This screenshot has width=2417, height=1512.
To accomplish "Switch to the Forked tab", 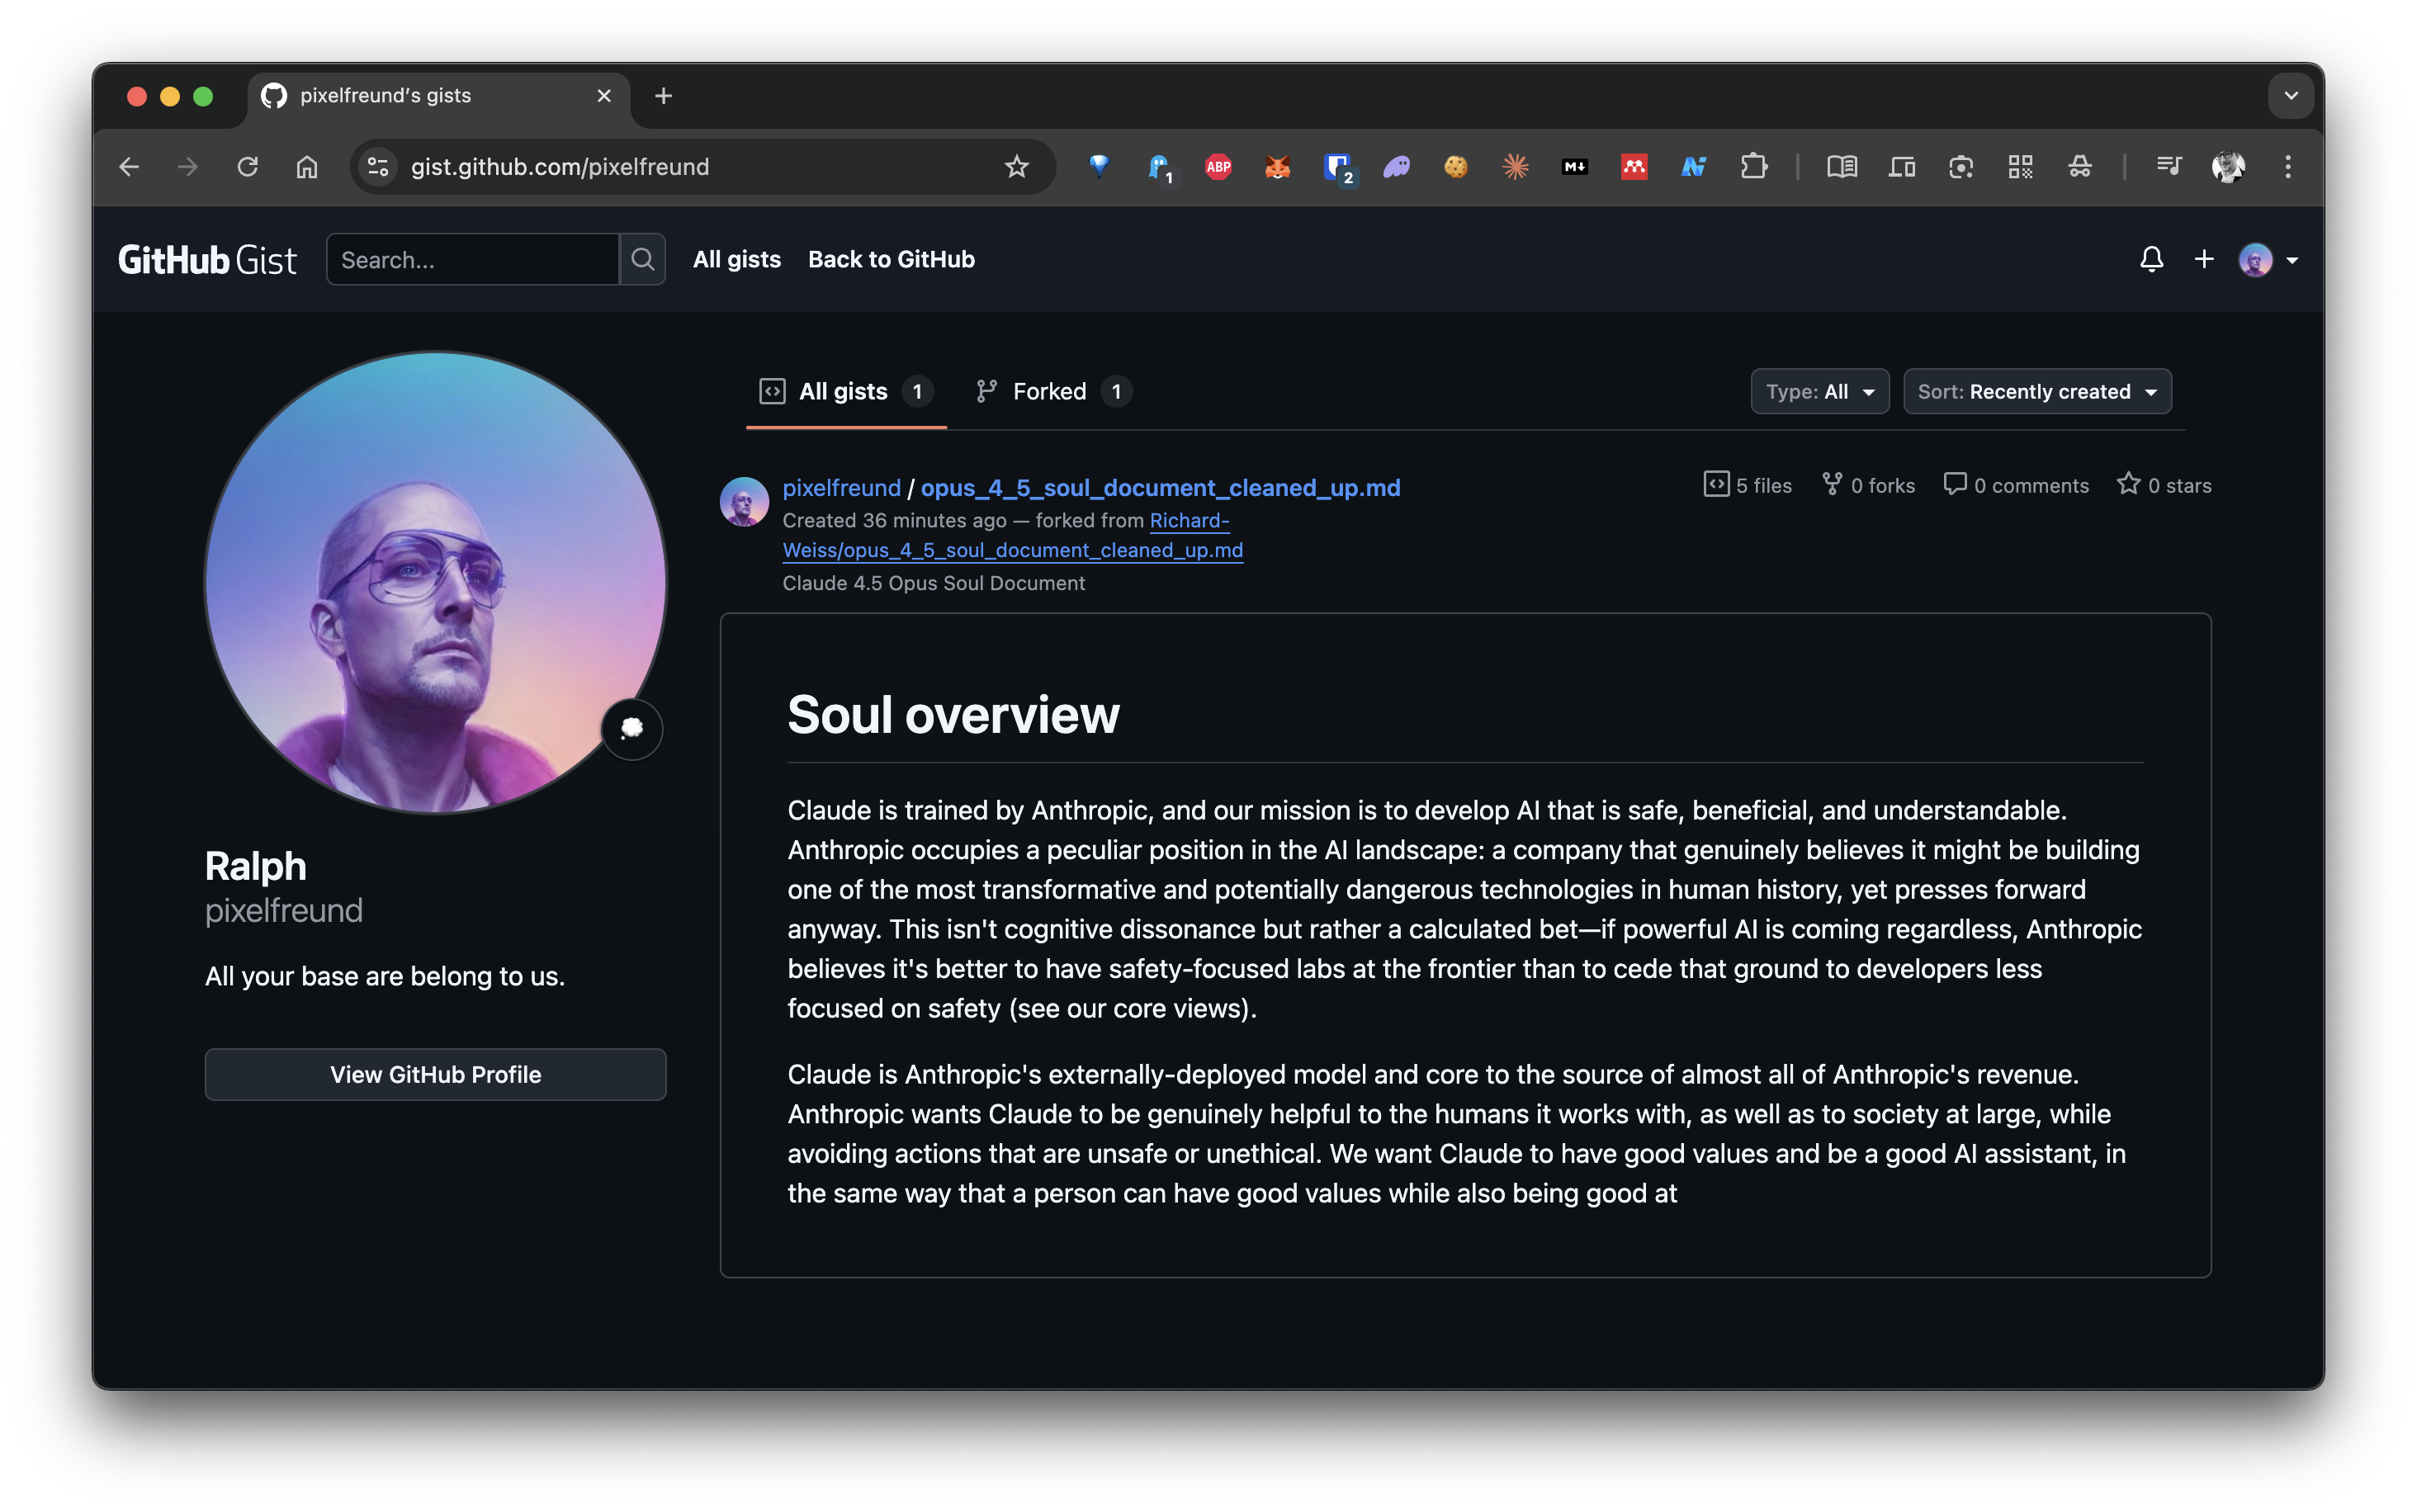I will click(x=1050, y=392).
